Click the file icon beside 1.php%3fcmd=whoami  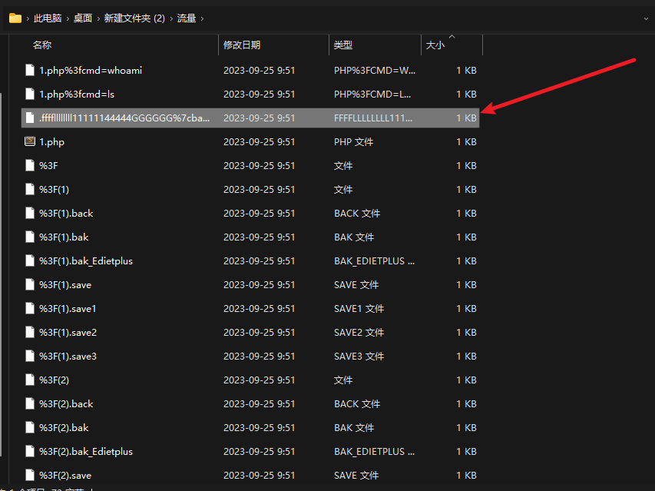pos(29,70)
